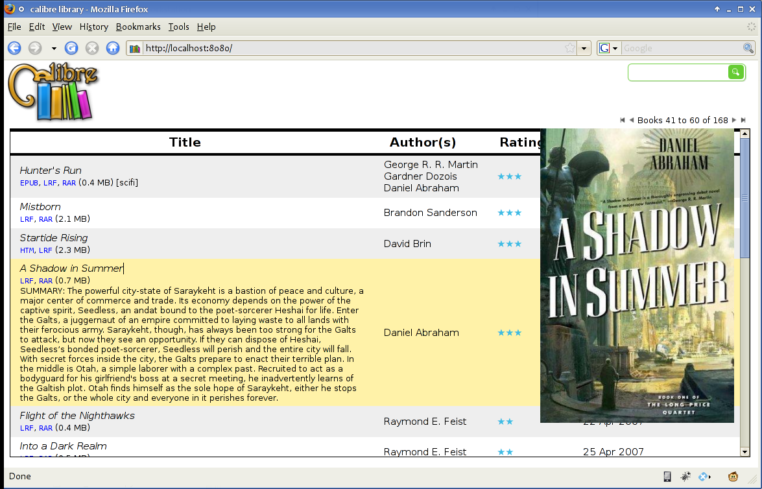Image resolution: width=762 pixels, height=489 pixels.
Task: Click the Google search magnifier icon
Action: pyautogui.click(x=748, y=48)
